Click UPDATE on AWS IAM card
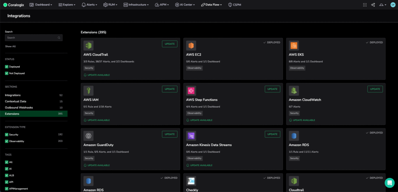Screen dimensions: 398x192 point(169,89)
